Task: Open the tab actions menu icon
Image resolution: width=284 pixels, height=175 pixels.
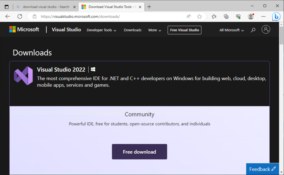Action: (7, 7)
